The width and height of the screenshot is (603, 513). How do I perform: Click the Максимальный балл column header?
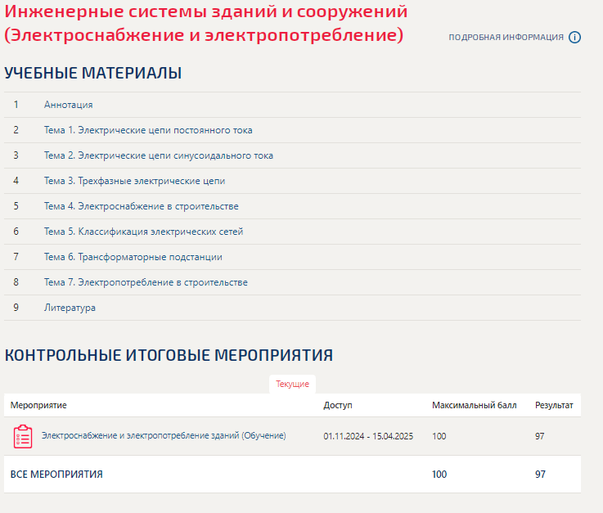click(x=475, y=405)
